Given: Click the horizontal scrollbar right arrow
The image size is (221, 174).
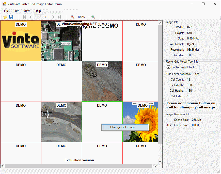Looking at the screenshot, I should click(156, 166).
